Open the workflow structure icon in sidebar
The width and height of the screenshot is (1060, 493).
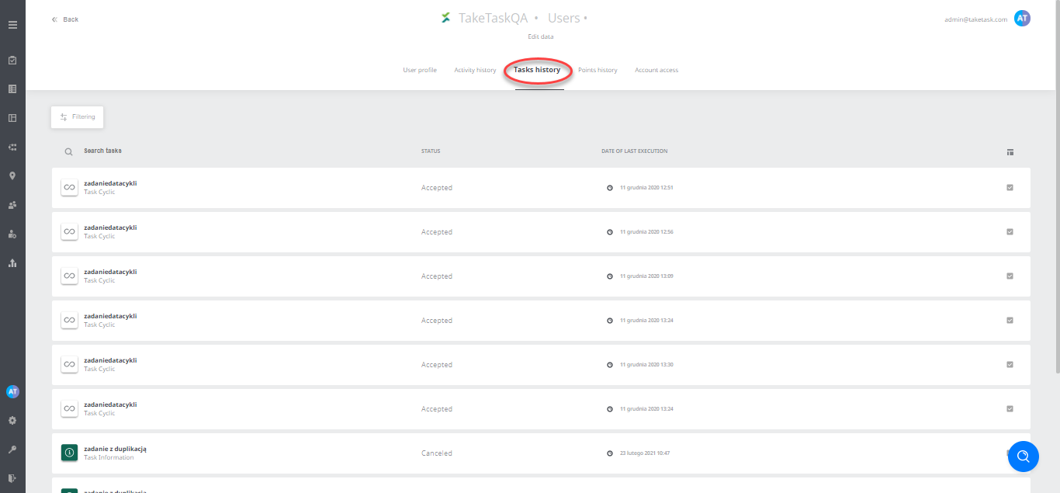(x=12, y=147)
